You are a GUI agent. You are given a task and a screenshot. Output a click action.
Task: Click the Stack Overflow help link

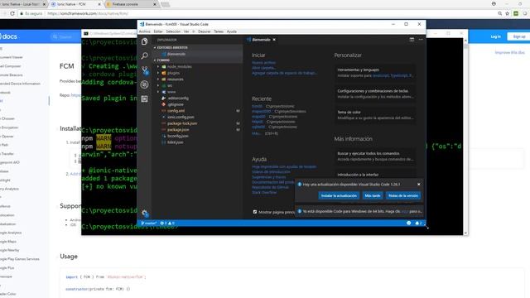pyautogui.click(x=264, y=193)
